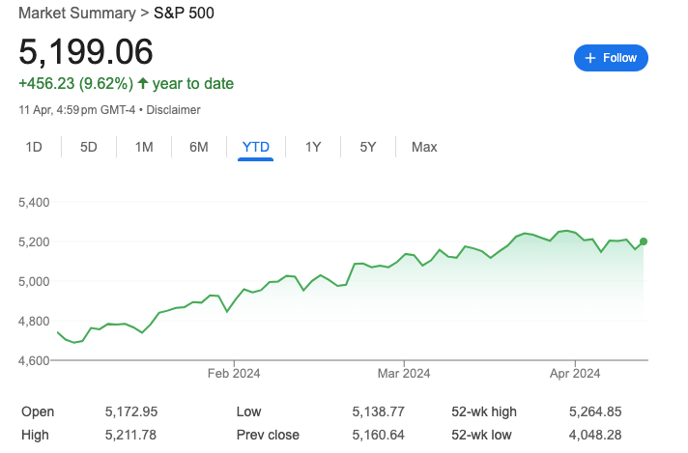Click the green up arrow next to year to date
688x453 pixels.
tap(143, 83)
